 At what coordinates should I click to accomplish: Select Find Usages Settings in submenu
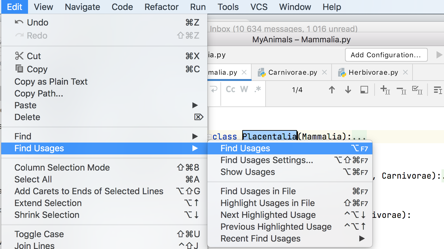266,160
